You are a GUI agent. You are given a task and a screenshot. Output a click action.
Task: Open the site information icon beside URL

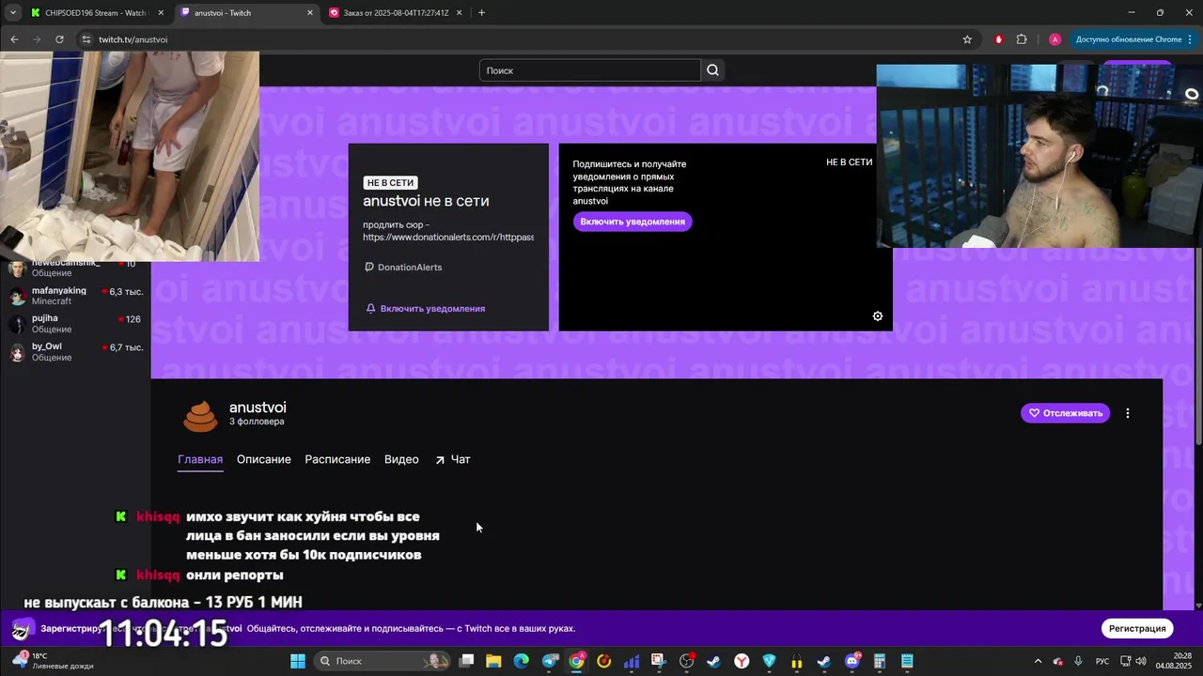coord(86,39)
